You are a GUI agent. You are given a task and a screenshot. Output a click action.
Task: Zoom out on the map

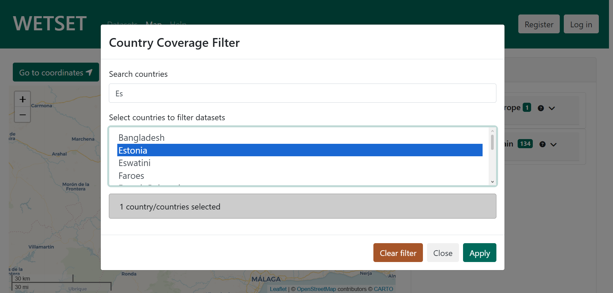point(23,115)
